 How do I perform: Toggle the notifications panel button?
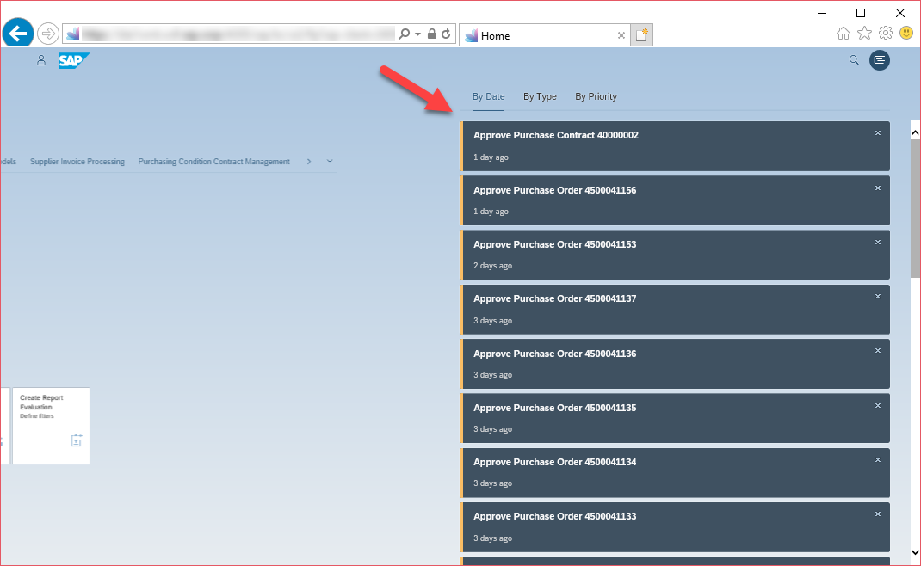880,60
